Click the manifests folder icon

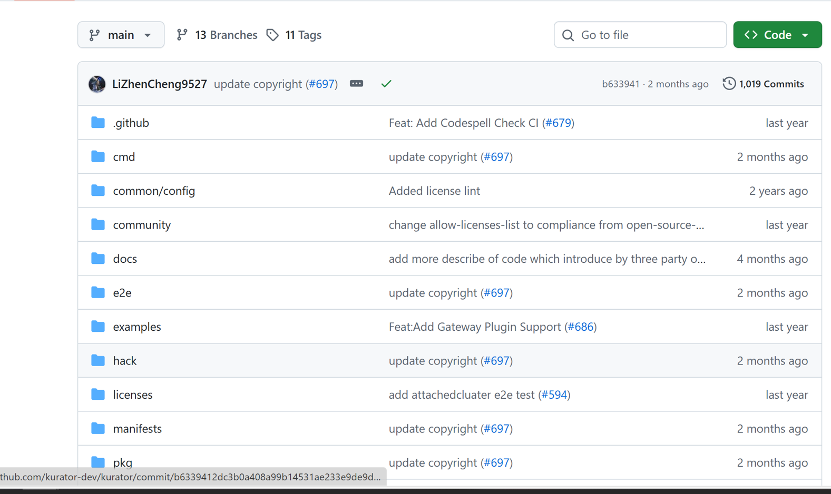pyautogui.click(x=98, y=428)
